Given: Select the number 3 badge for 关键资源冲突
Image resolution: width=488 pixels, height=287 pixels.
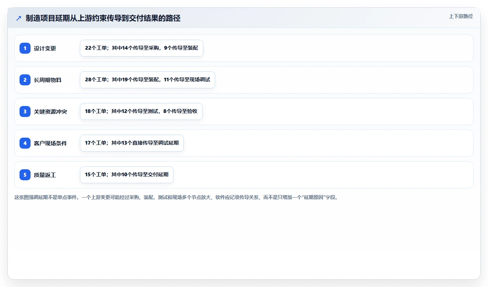Looking at the screenshot, I should [x=25, y=111].
